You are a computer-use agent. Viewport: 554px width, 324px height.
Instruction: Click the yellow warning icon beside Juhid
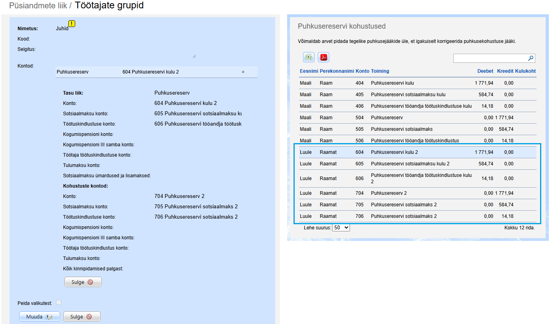[x=72, y=23]
